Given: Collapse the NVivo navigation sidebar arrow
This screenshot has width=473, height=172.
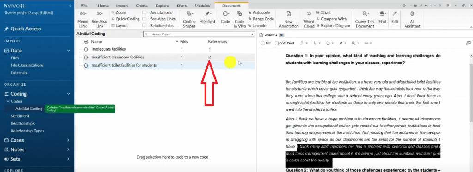Looking at the screenshot, I should pos(70,6).
